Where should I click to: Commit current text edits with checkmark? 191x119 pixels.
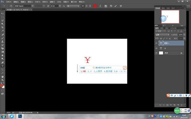116,6
